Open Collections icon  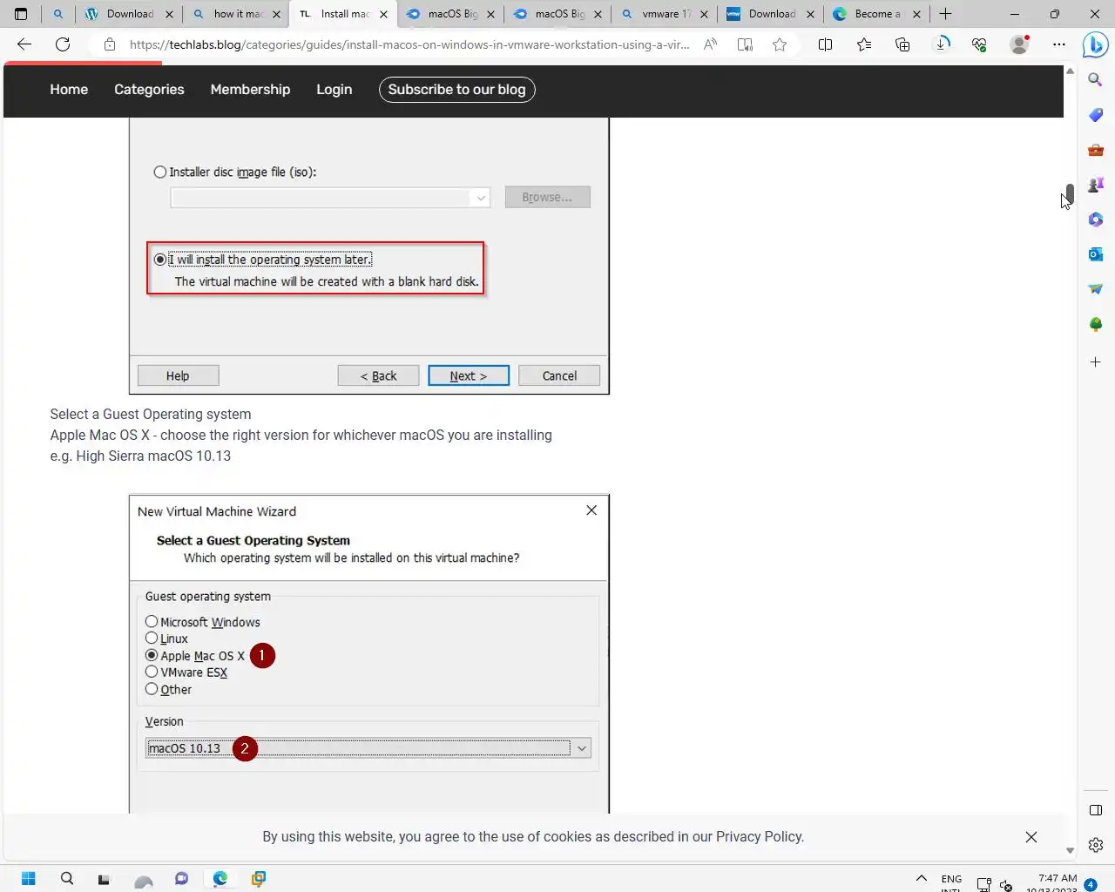point(902,44)
